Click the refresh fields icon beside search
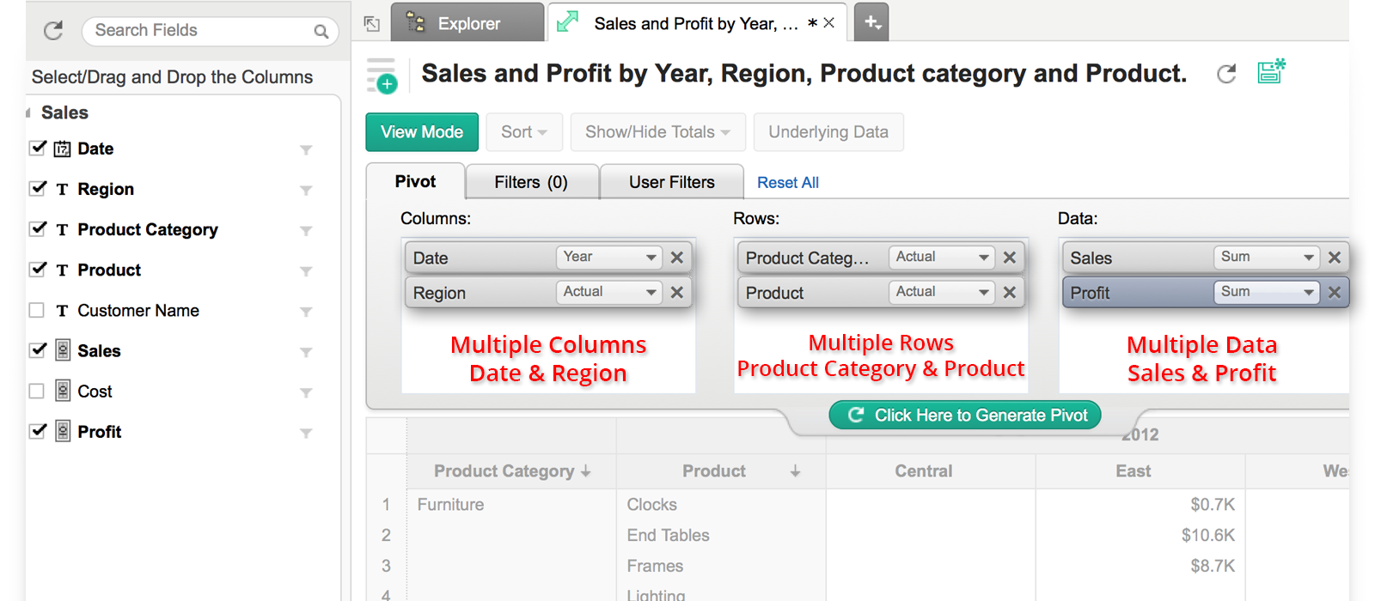Viewport: 1375px width, 601px height. [x=53, y=31]
